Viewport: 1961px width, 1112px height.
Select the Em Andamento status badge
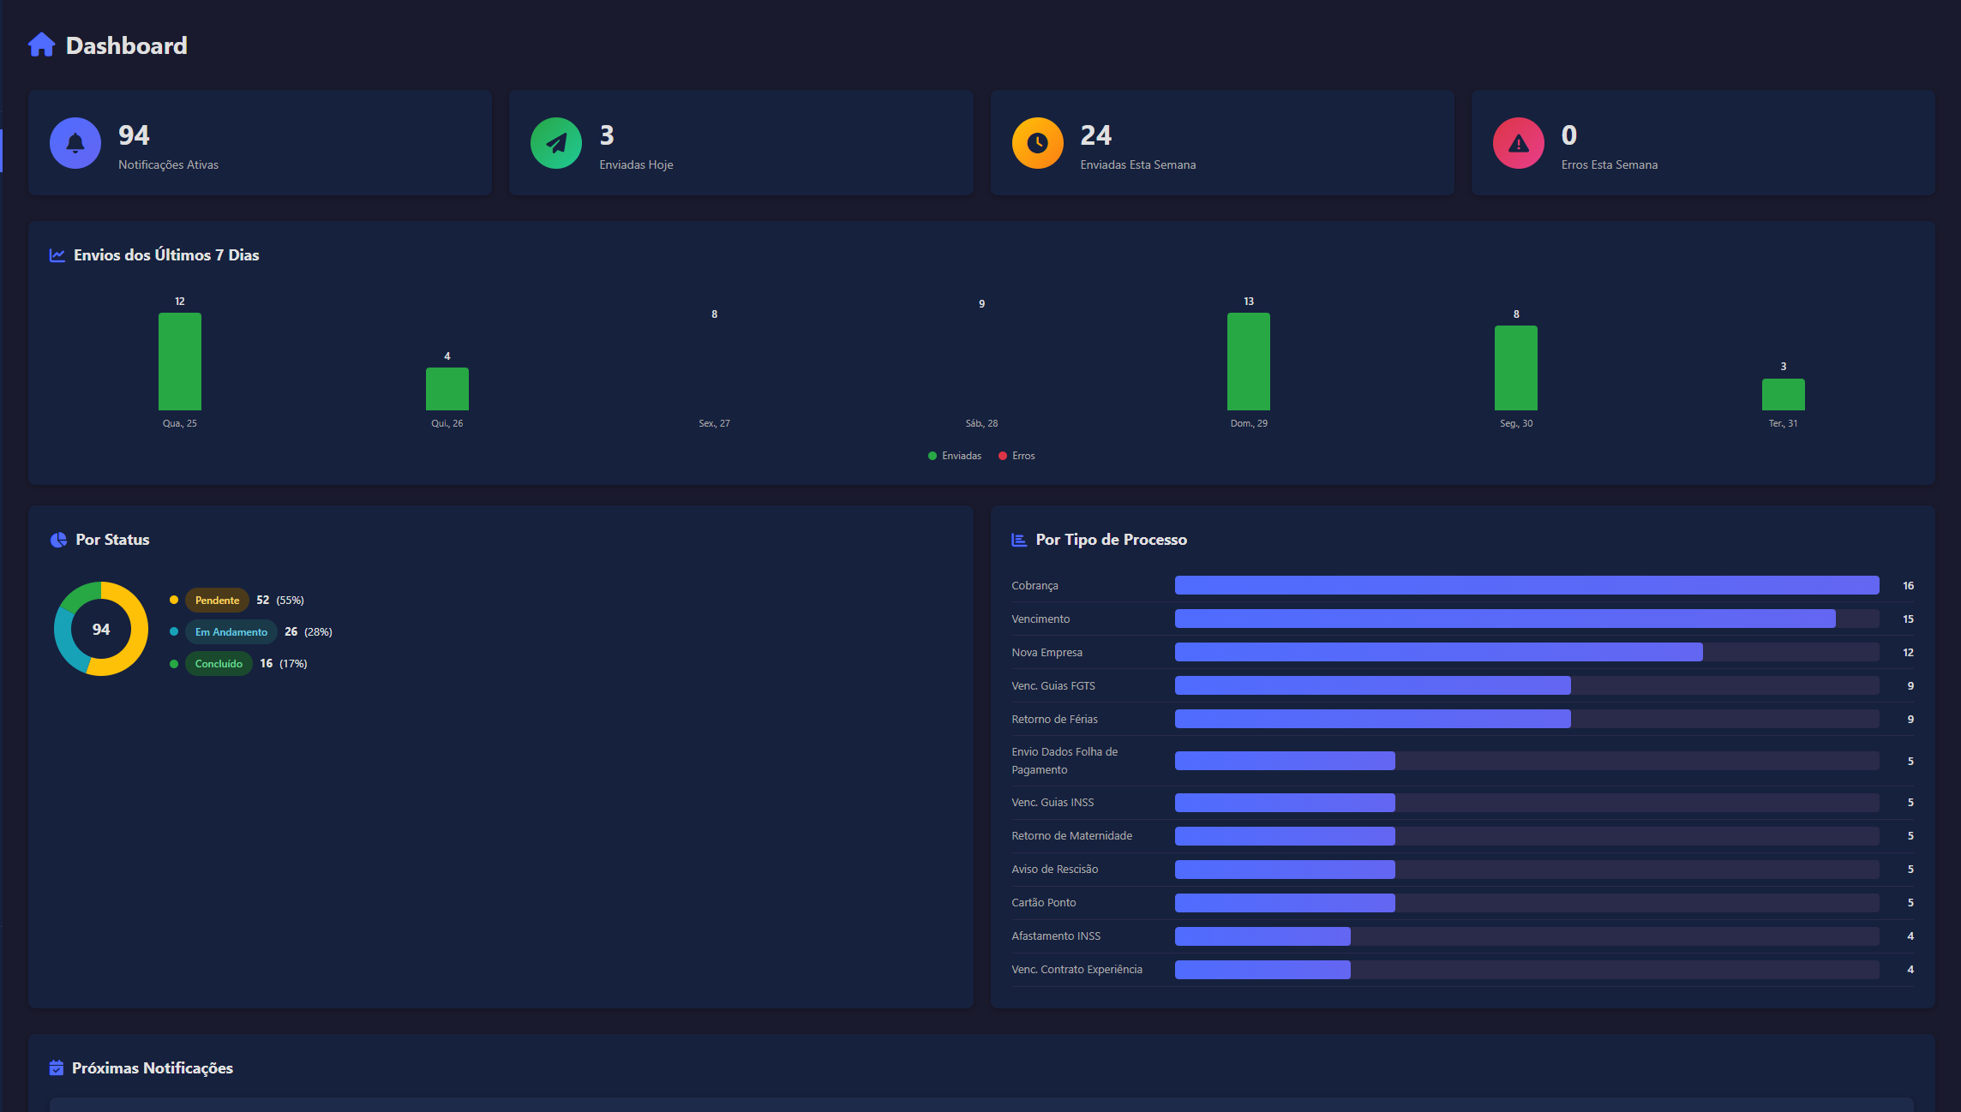tap(231, 631)
